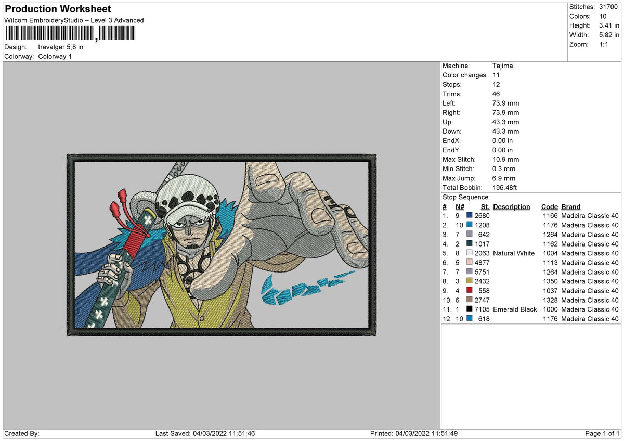Click the Stops value '12'
This screenshot has width=624, height=441.
coord(497,85)
